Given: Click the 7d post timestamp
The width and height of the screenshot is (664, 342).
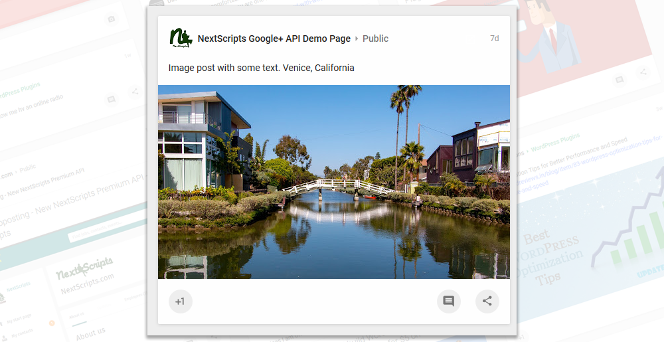Looking at the screenshot, I should [494, 39].
